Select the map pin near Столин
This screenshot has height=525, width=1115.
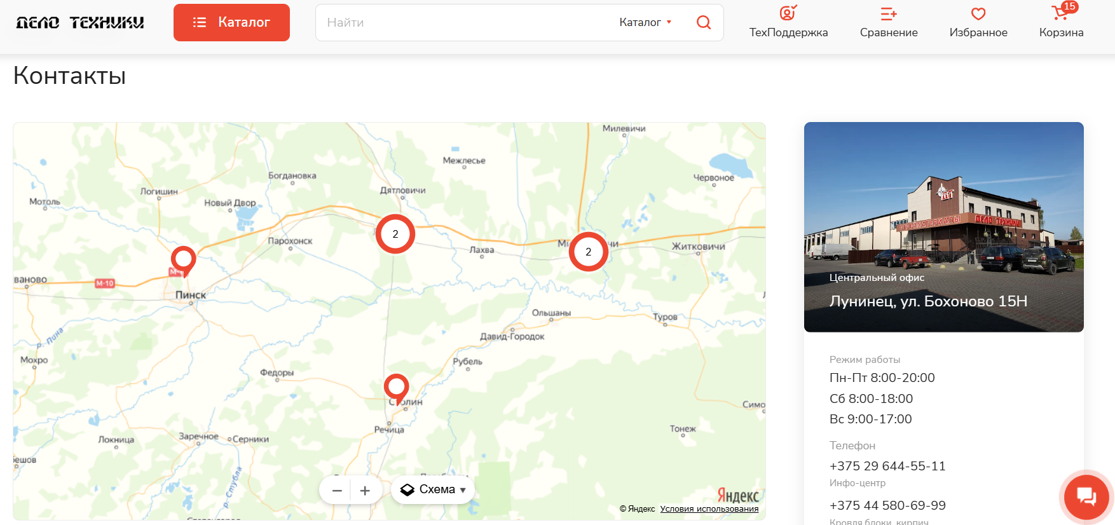pyautogui.click(x=397, y=388)
